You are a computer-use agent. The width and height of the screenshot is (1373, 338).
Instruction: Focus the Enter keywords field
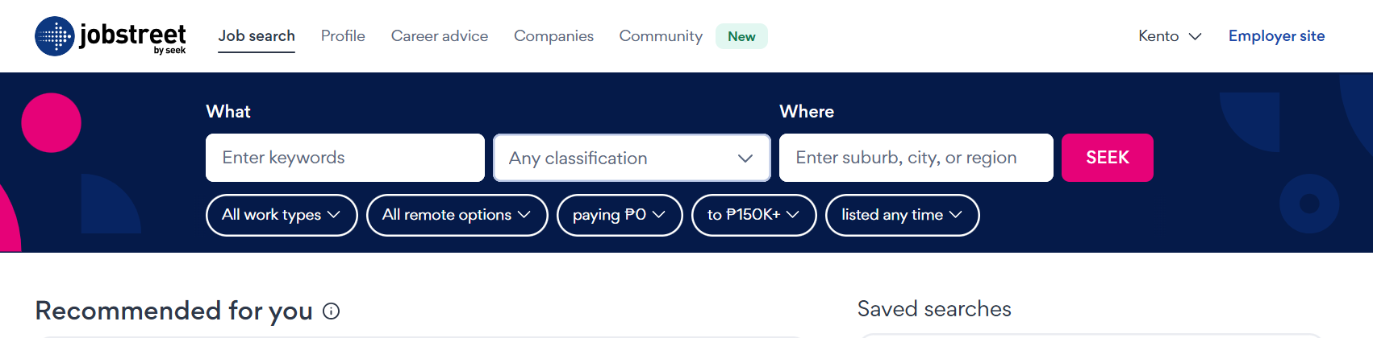(344, 158)
